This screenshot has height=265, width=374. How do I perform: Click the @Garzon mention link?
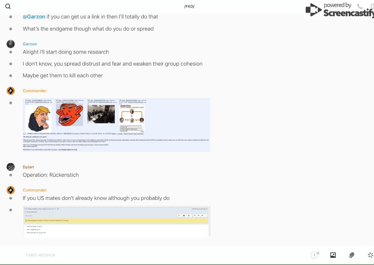34,17
